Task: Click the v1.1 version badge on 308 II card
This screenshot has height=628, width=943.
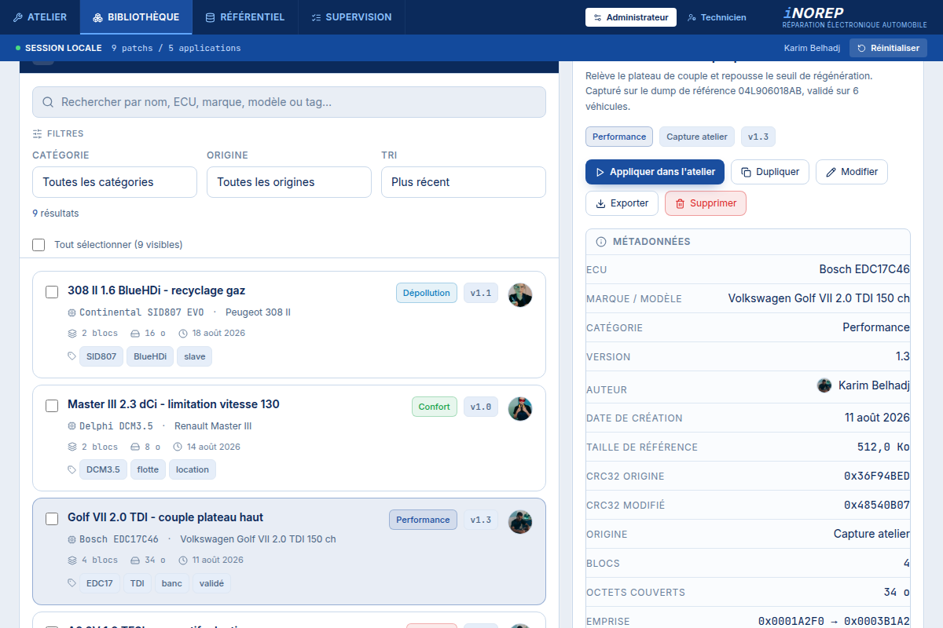Action: point(481,293)
